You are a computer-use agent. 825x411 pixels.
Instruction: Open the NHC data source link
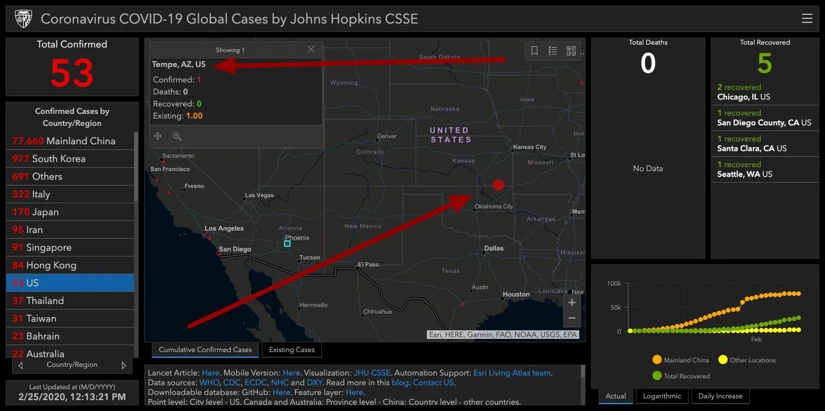[280, 382]
